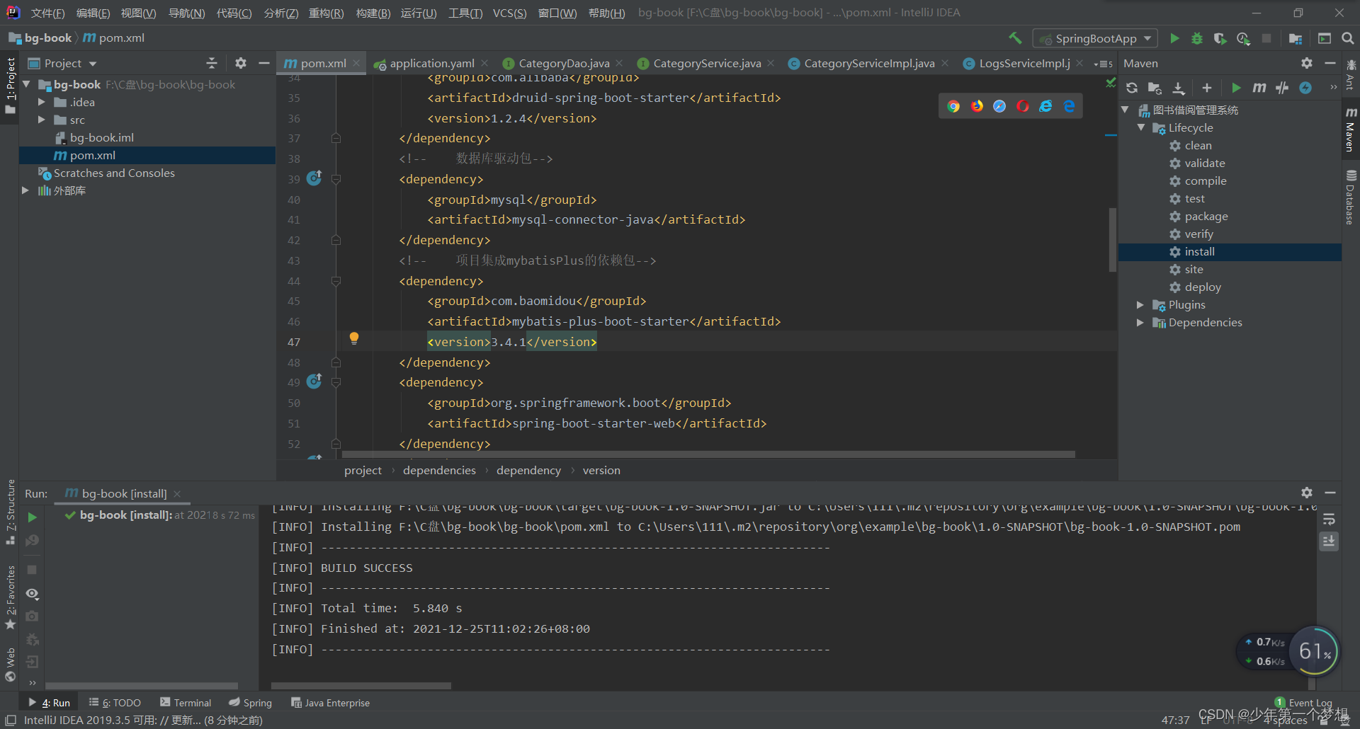
Task: Toggle Database side tool window tab
Action: 1351,197
